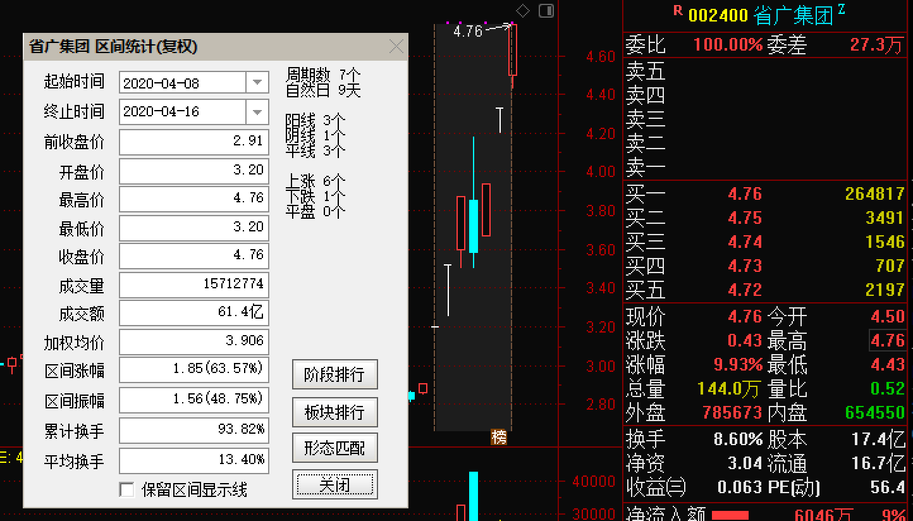913x521 pixels.
Task: Select the 区间涨幅 value field
Action: coord(193,369)
